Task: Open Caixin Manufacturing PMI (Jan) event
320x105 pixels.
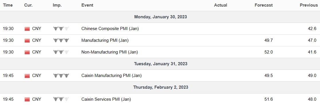Action: (111, 76)
